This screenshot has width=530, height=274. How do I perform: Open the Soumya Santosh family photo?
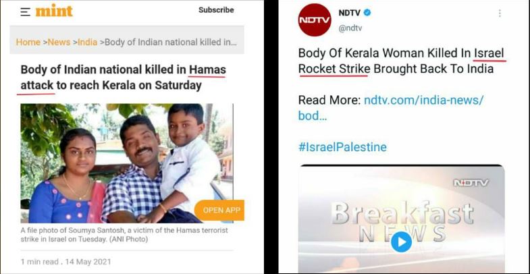click(x=127, y=163)
